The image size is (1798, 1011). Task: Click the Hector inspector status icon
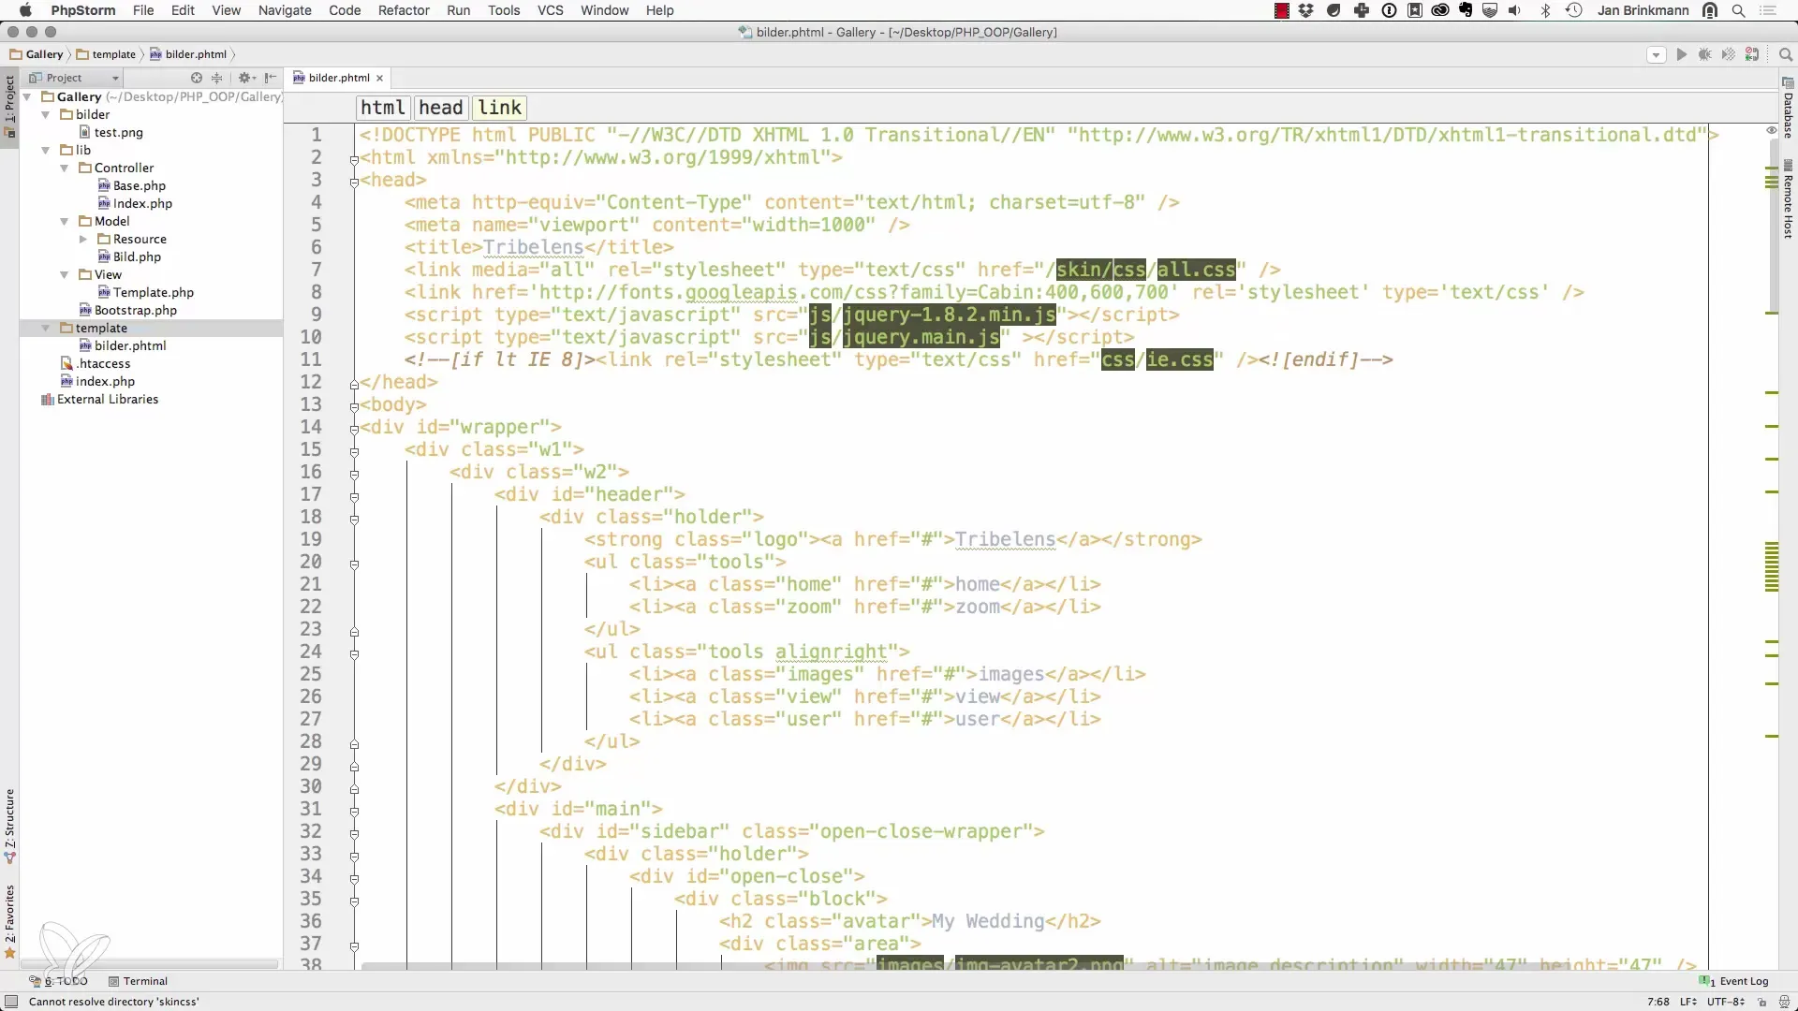pos(1784,1002)
